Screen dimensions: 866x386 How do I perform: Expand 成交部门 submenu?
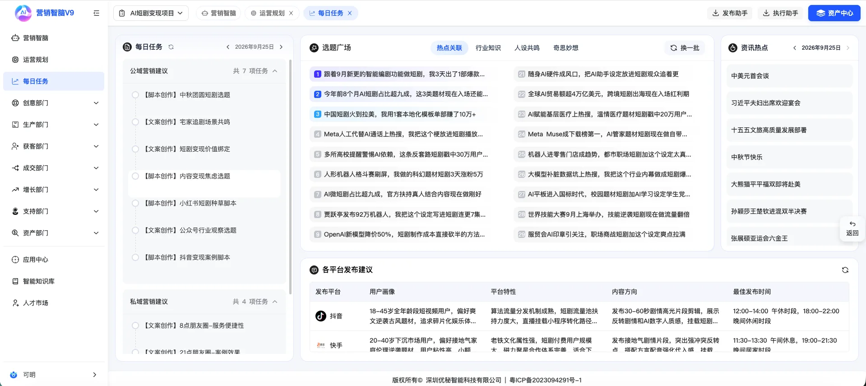click(x=96, y=168)
